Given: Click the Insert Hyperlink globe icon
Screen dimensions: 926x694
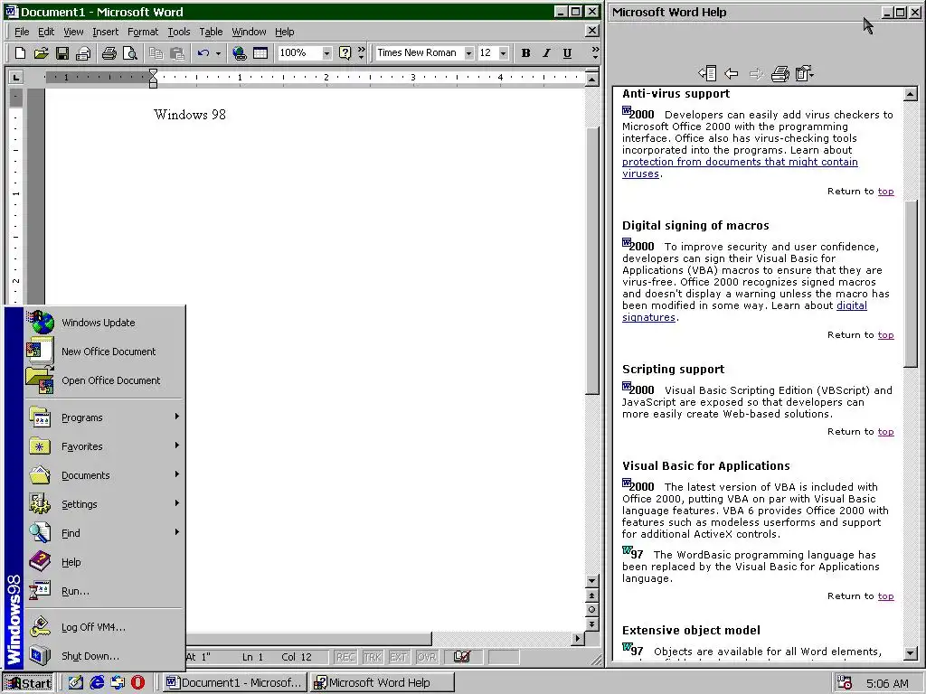Looking at the screenshot, I should 239,53.
